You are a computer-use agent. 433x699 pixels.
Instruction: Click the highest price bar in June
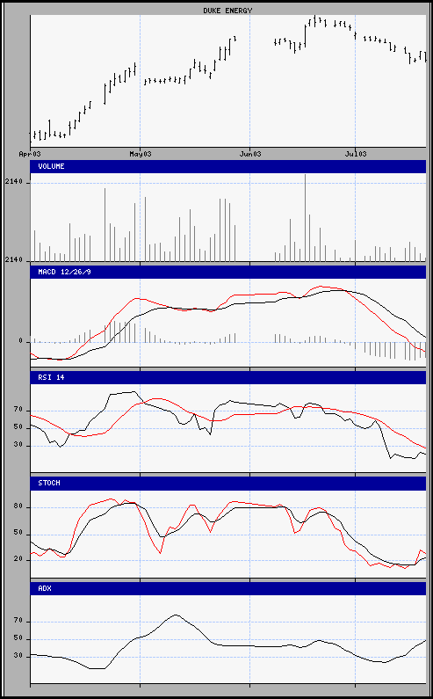coord(315,20)
